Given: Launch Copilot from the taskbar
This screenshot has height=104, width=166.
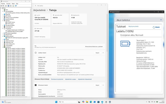Looking at the screenshot, I should 83,102.
